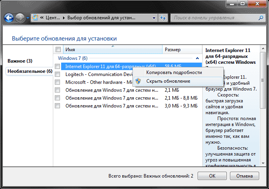Screen dimensions: 269x189
Task: Click the magnifier search icon
Action: click(261, 18)
